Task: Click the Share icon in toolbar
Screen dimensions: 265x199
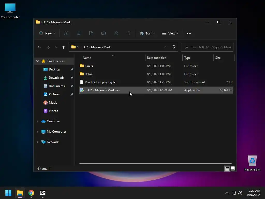Action: tap(116, 33)
